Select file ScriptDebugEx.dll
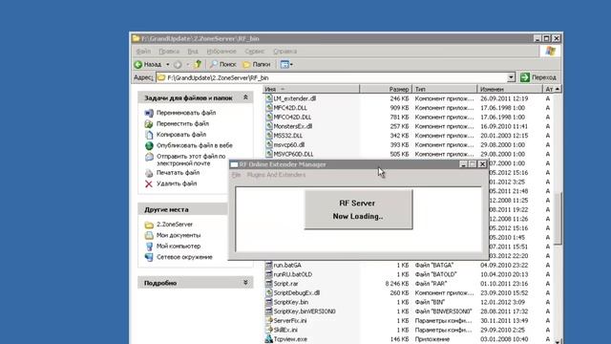The image size is (611, 344). [297, 293]
